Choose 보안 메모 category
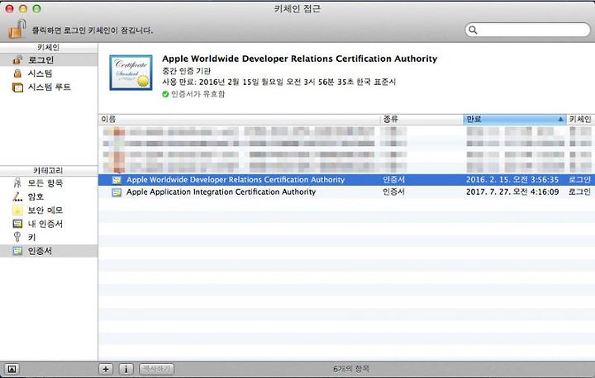 pyautogui.click(x=49, y=210)
